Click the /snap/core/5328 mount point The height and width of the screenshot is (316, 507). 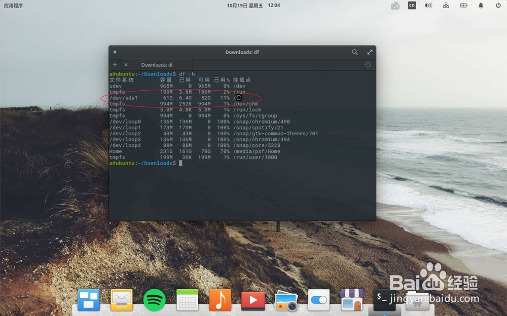coord(257,145)
